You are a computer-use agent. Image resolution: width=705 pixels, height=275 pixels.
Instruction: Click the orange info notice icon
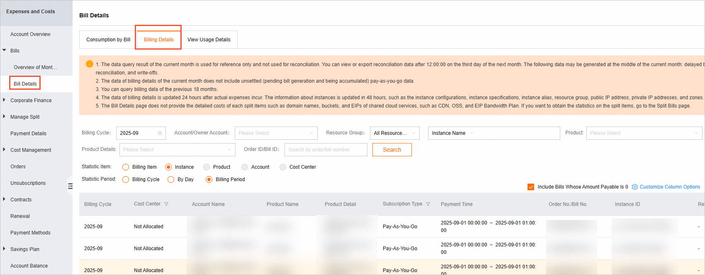[89, 64]
